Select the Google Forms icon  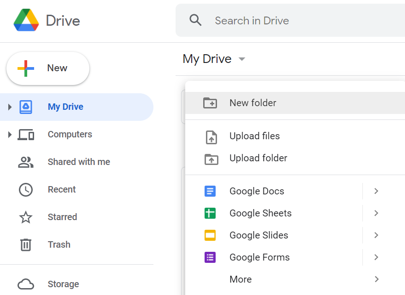pyautogui.click(x=210, y=257)
